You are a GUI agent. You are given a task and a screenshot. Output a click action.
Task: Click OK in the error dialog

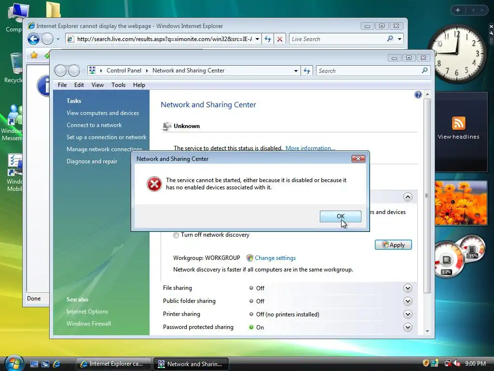tap(340, 216)
